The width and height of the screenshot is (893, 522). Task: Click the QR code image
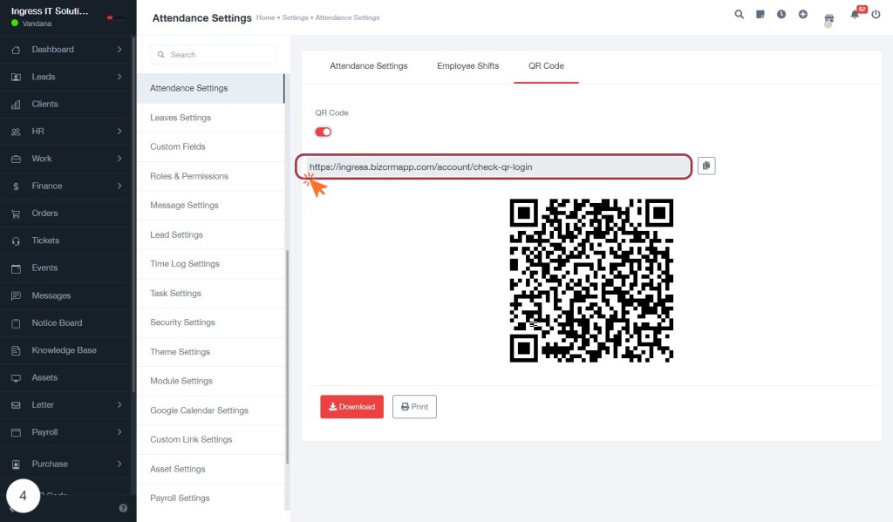591,280
